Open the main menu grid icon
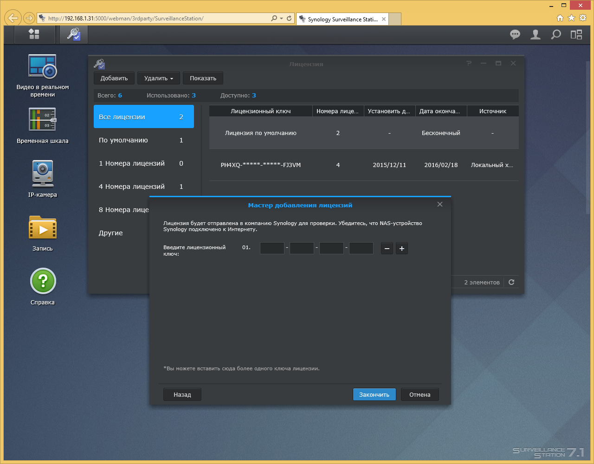 pos(34,34)
